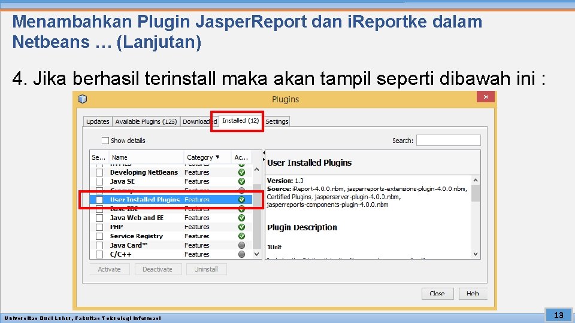The image size is (575, 323).
Task: Select the User Installed Plugins row name
Action: (145, 200)
